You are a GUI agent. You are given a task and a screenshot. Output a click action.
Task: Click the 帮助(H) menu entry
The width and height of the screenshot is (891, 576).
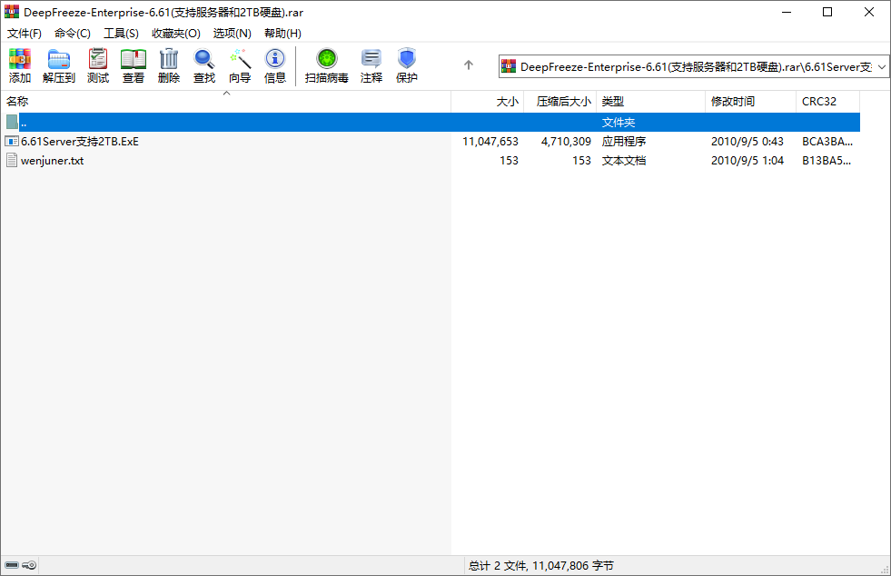click(282, 33)
